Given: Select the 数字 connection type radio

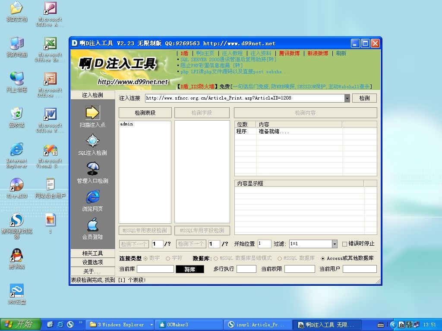Looking at the screenshot, I should pyautogui.click(x=145, y=259).
